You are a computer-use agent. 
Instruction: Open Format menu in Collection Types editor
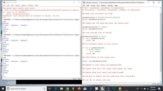[93, 6]
